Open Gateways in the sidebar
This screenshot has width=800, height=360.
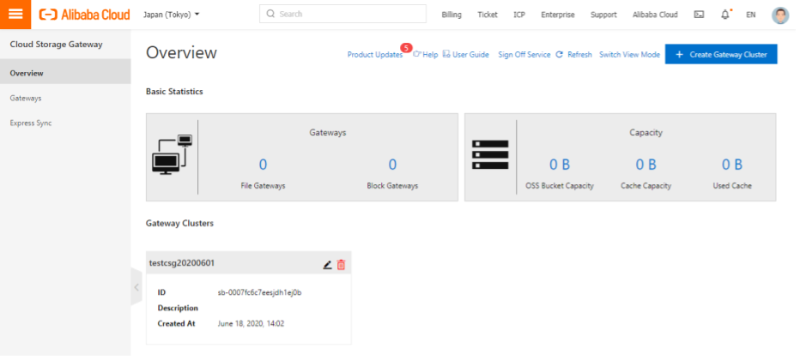point(65,98)
